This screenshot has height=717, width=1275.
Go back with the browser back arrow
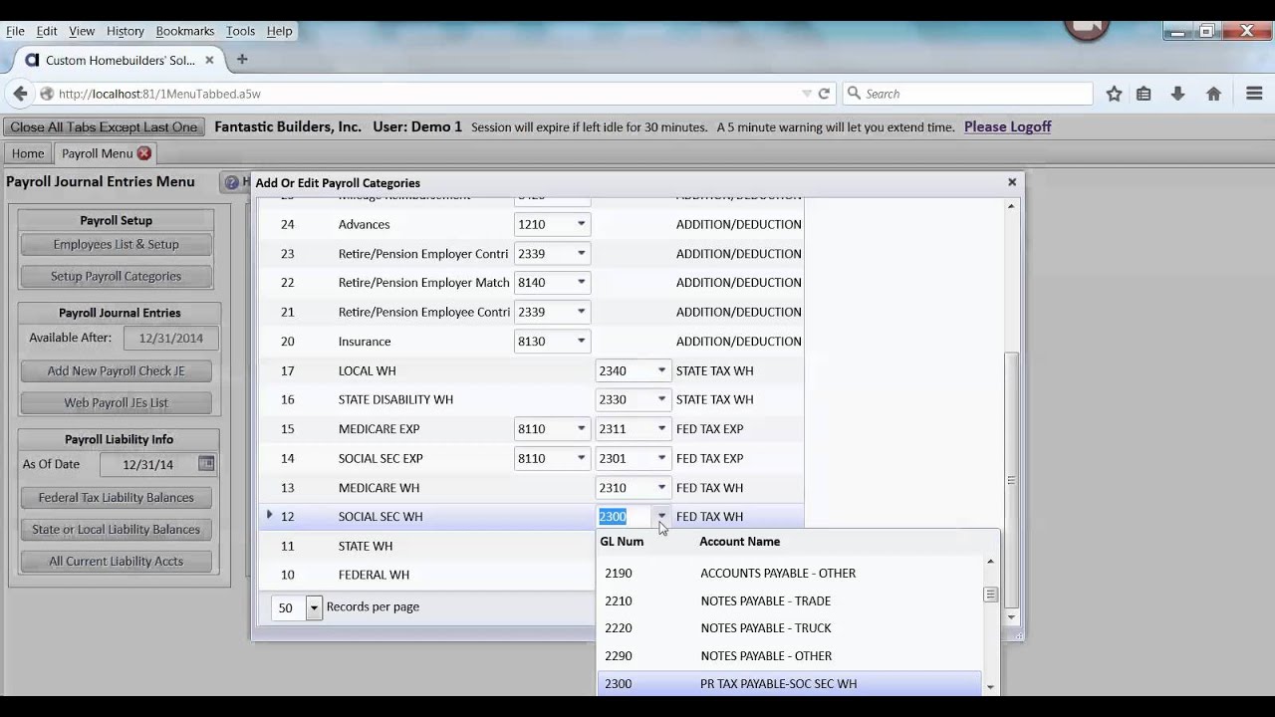[x=20, y=94]
